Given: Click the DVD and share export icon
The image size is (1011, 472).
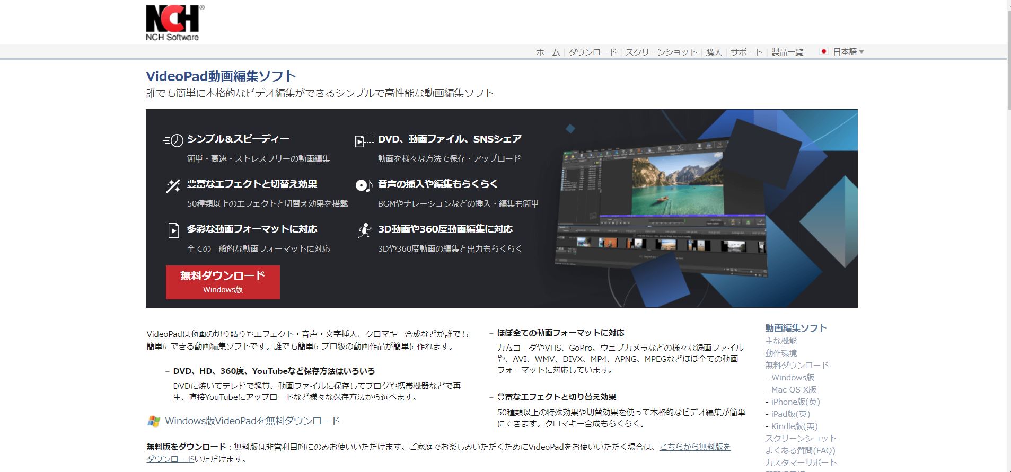Looking at the screenshot, I should pos(364,140).
